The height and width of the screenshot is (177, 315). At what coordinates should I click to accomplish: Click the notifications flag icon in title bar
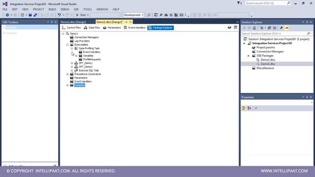coord(240,3)
